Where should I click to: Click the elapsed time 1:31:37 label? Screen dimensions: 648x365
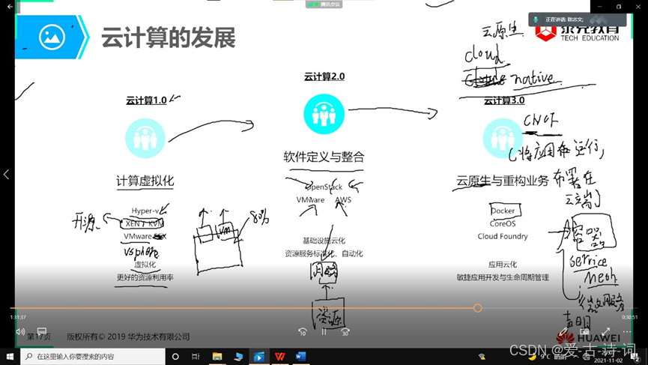(x=18, y=317)
